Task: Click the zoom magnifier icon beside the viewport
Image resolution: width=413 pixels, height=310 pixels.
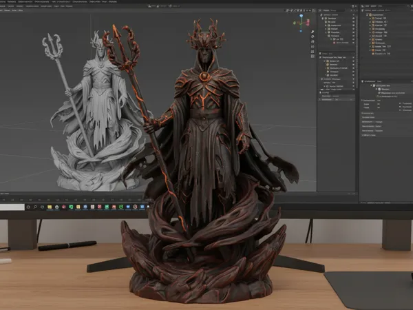Action: tap(313, 32)
